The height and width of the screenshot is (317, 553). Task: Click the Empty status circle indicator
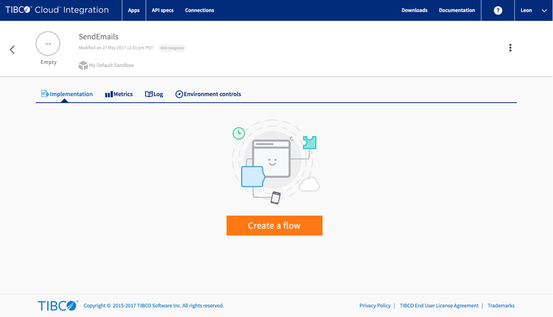[48, 43]
